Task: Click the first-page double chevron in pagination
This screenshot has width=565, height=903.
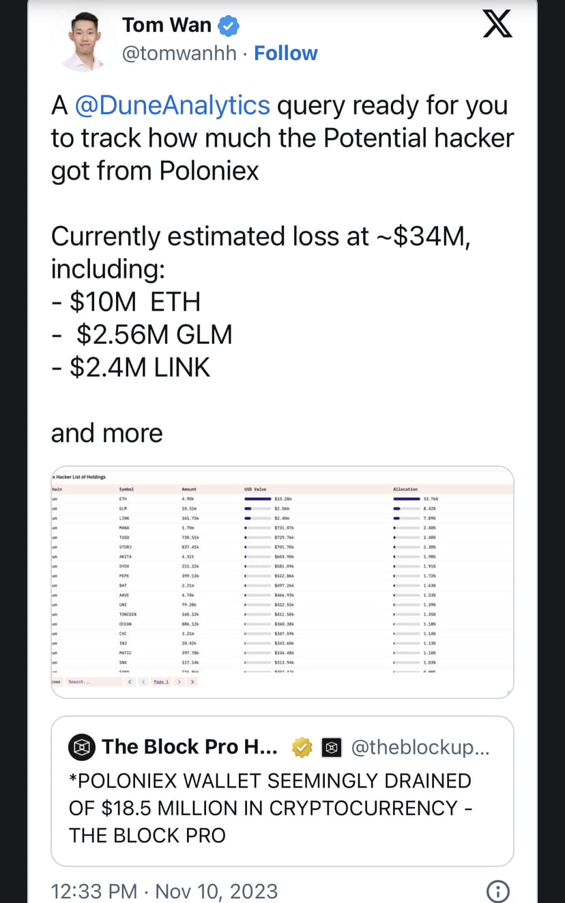Action: (130, 681)
